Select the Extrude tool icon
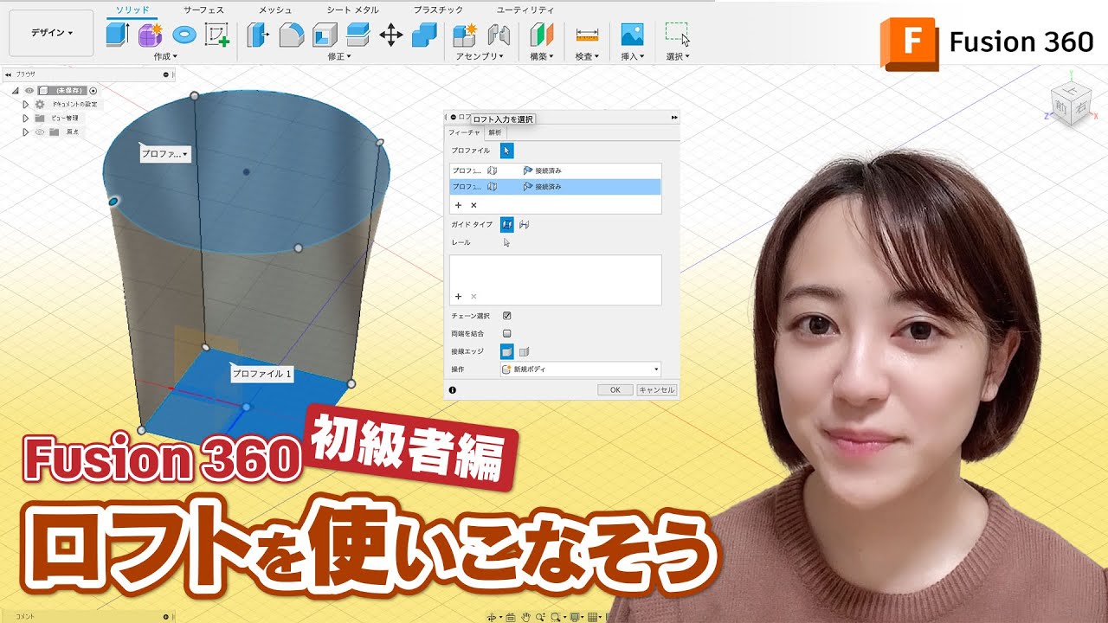 117,35
